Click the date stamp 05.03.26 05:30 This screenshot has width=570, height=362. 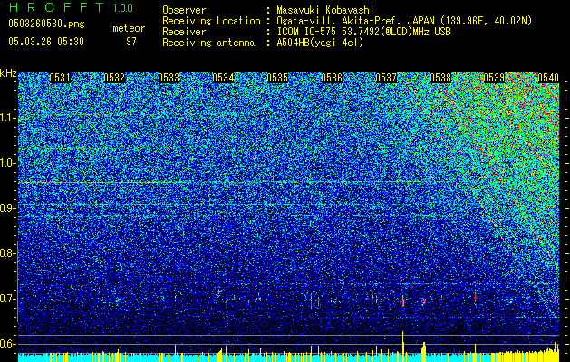pyautogui.click(x=46, y=42)
